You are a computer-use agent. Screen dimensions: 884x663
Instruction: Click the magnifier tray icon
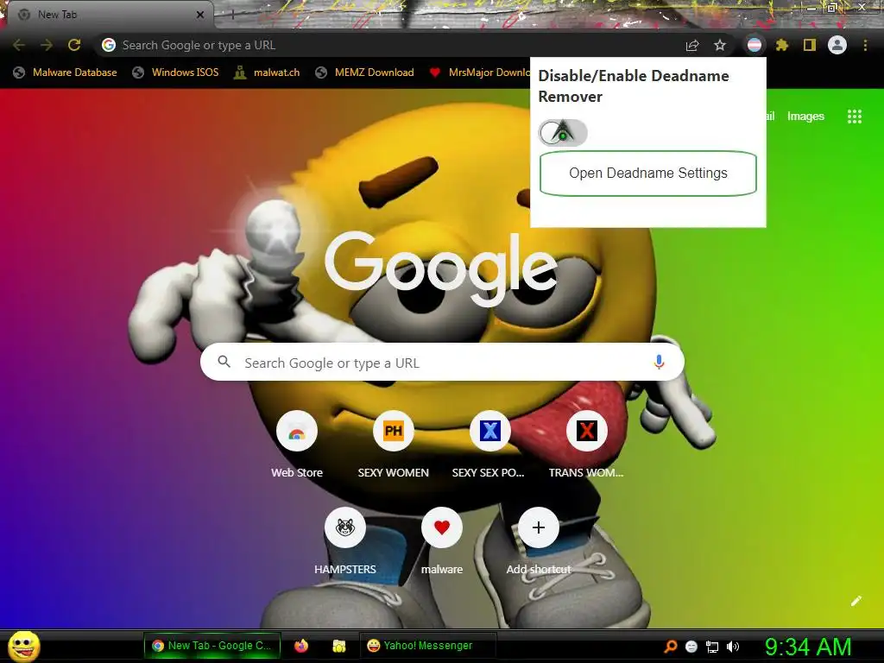670,647
